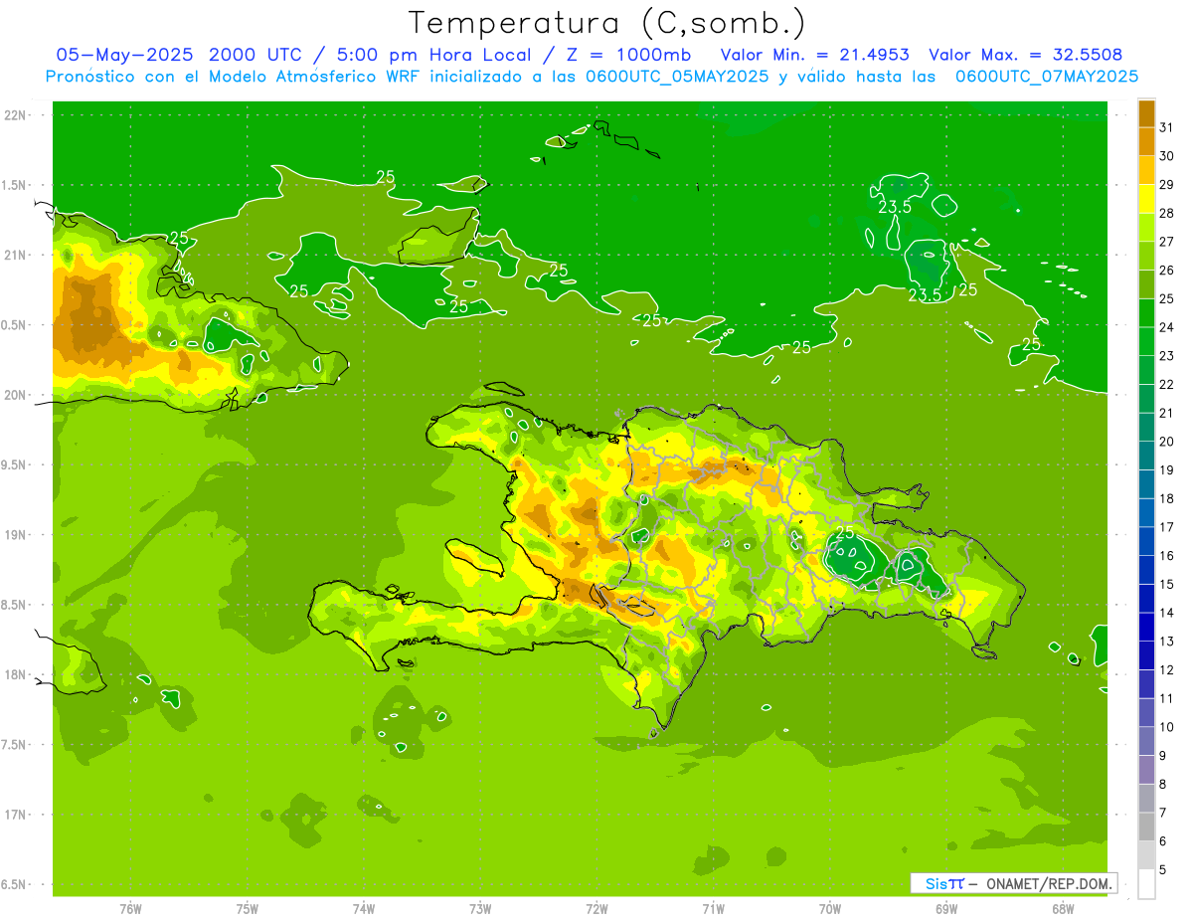Screen dimensions: 1193x922
Task: Click the "68W" longitude axis label
Action: tap(1063, 908)
